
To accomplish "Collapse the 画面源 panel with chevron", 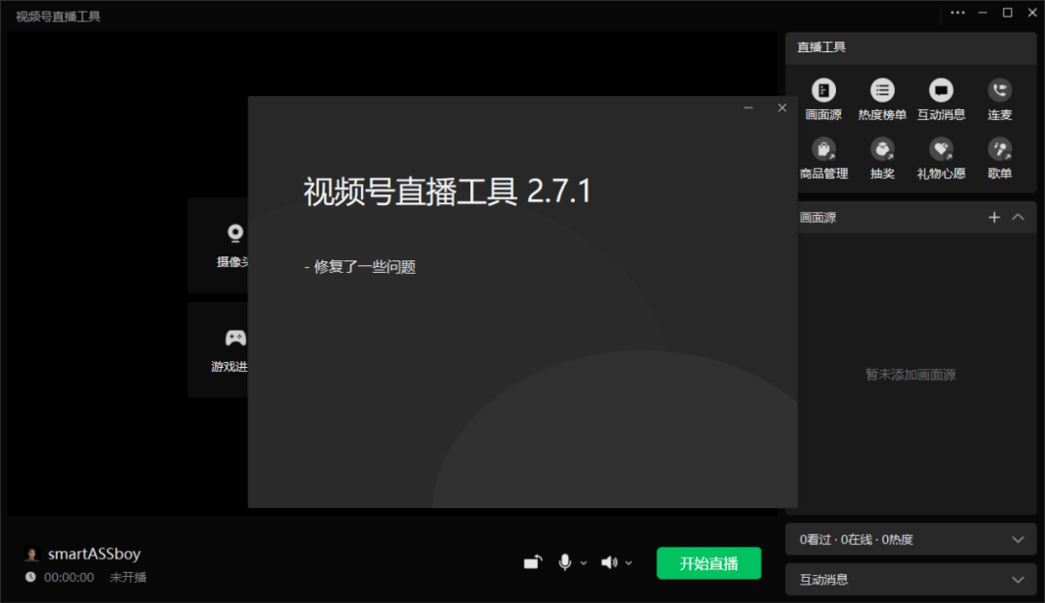I will [x=1018, y=217].
